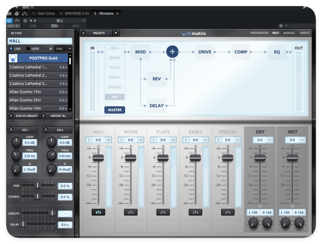
Task: Select S.Sabino Cathedral 3 impulse response
Action: [x=38, y=84]
